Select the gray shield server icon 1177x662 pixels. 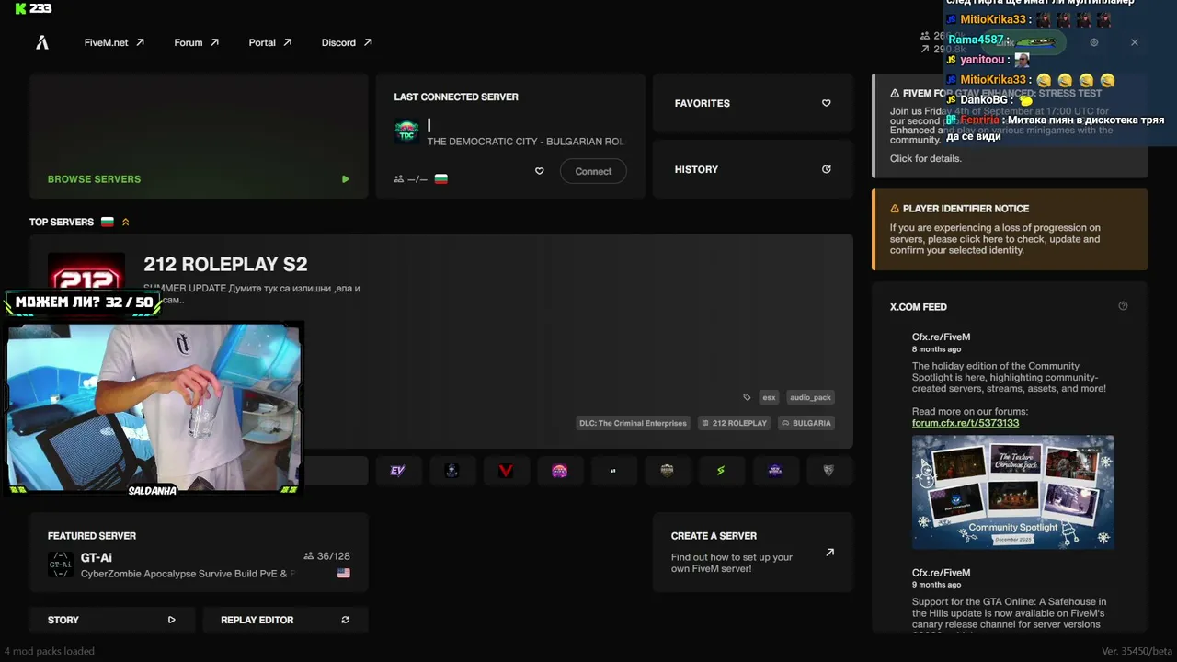tap(828, 471)
